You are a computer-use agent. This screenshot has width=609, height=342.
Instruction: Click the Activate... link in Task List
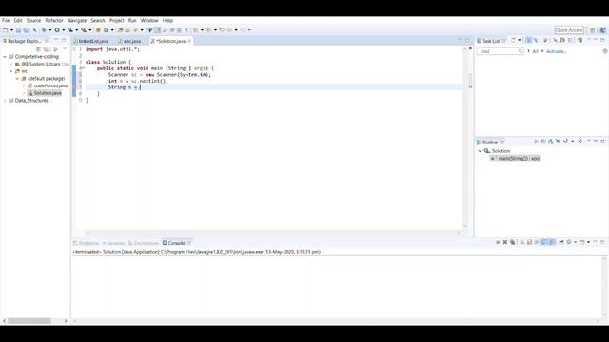pos(556,51)
